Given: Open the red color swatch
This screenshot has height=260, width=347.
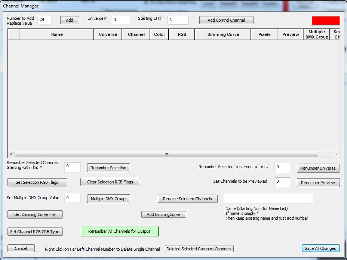Looking at the screenshot, I should [x=326, y=21].
